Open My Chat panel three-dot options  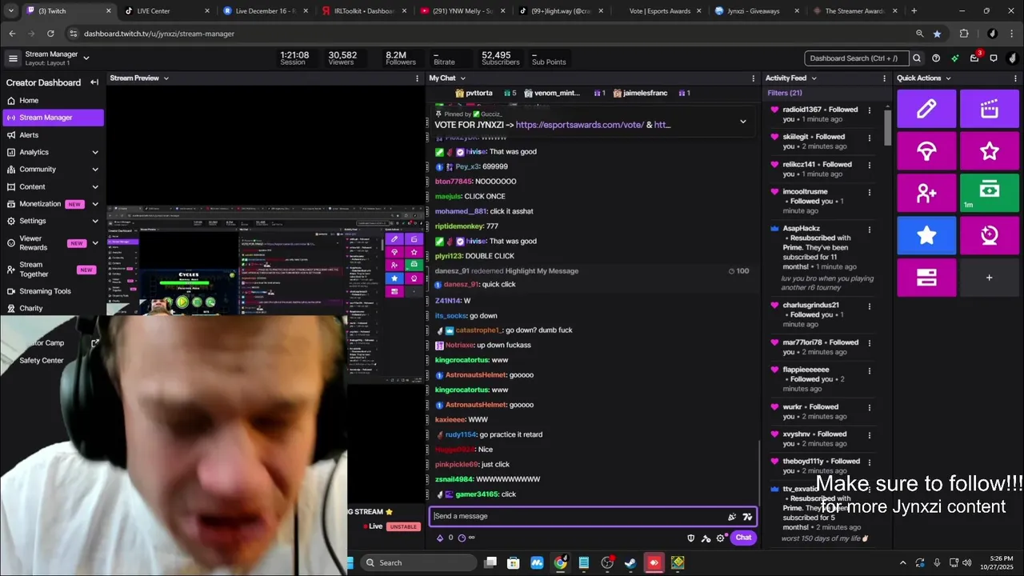coord(753,78)
